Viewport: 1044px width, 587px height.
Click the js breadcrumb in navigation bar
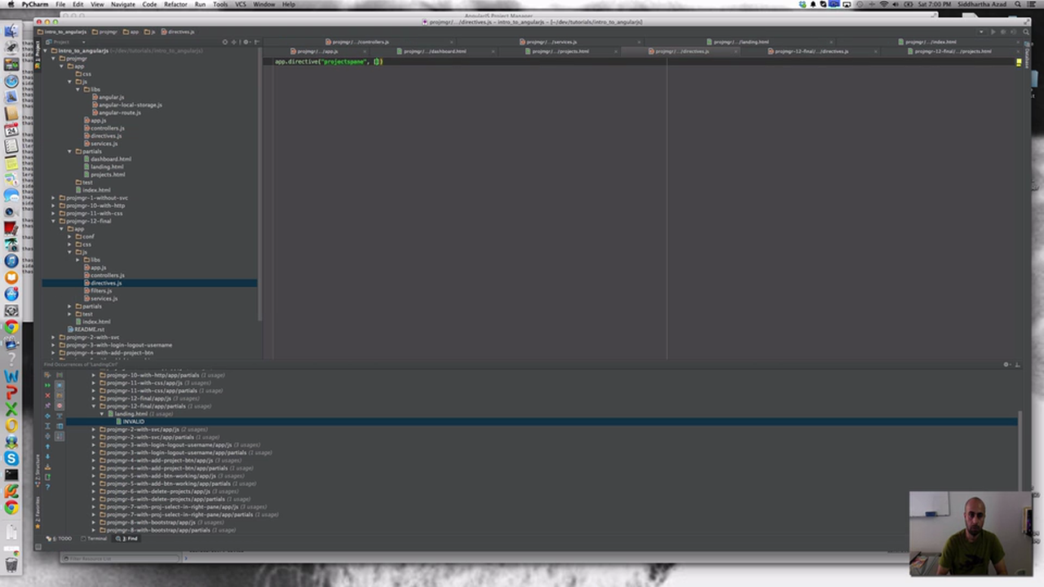tap(152, 32)
